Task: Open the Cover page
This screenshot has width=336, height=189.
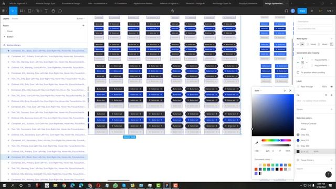Action: pos(10,31)
